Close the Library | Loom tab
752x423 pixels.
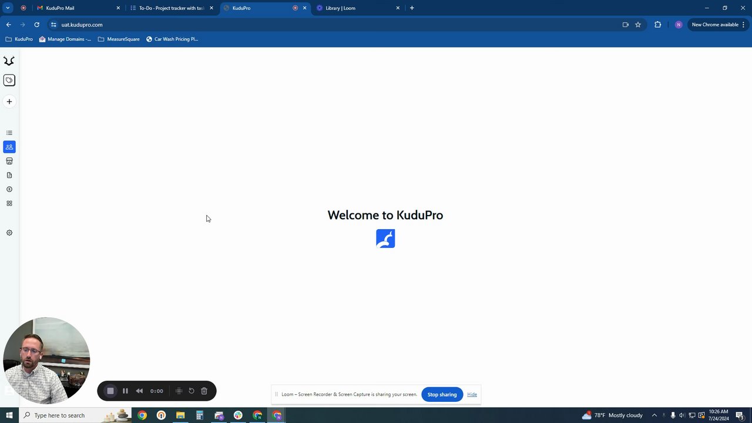tap(398, 8)
